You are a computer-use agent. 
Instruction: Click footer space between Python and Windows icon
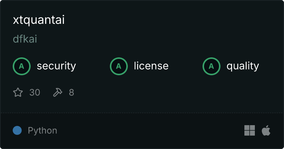(150, 130)
